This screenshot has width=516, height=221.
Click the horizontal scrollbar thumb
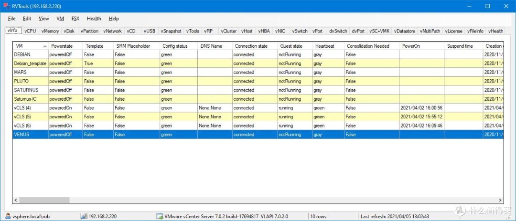44,200
